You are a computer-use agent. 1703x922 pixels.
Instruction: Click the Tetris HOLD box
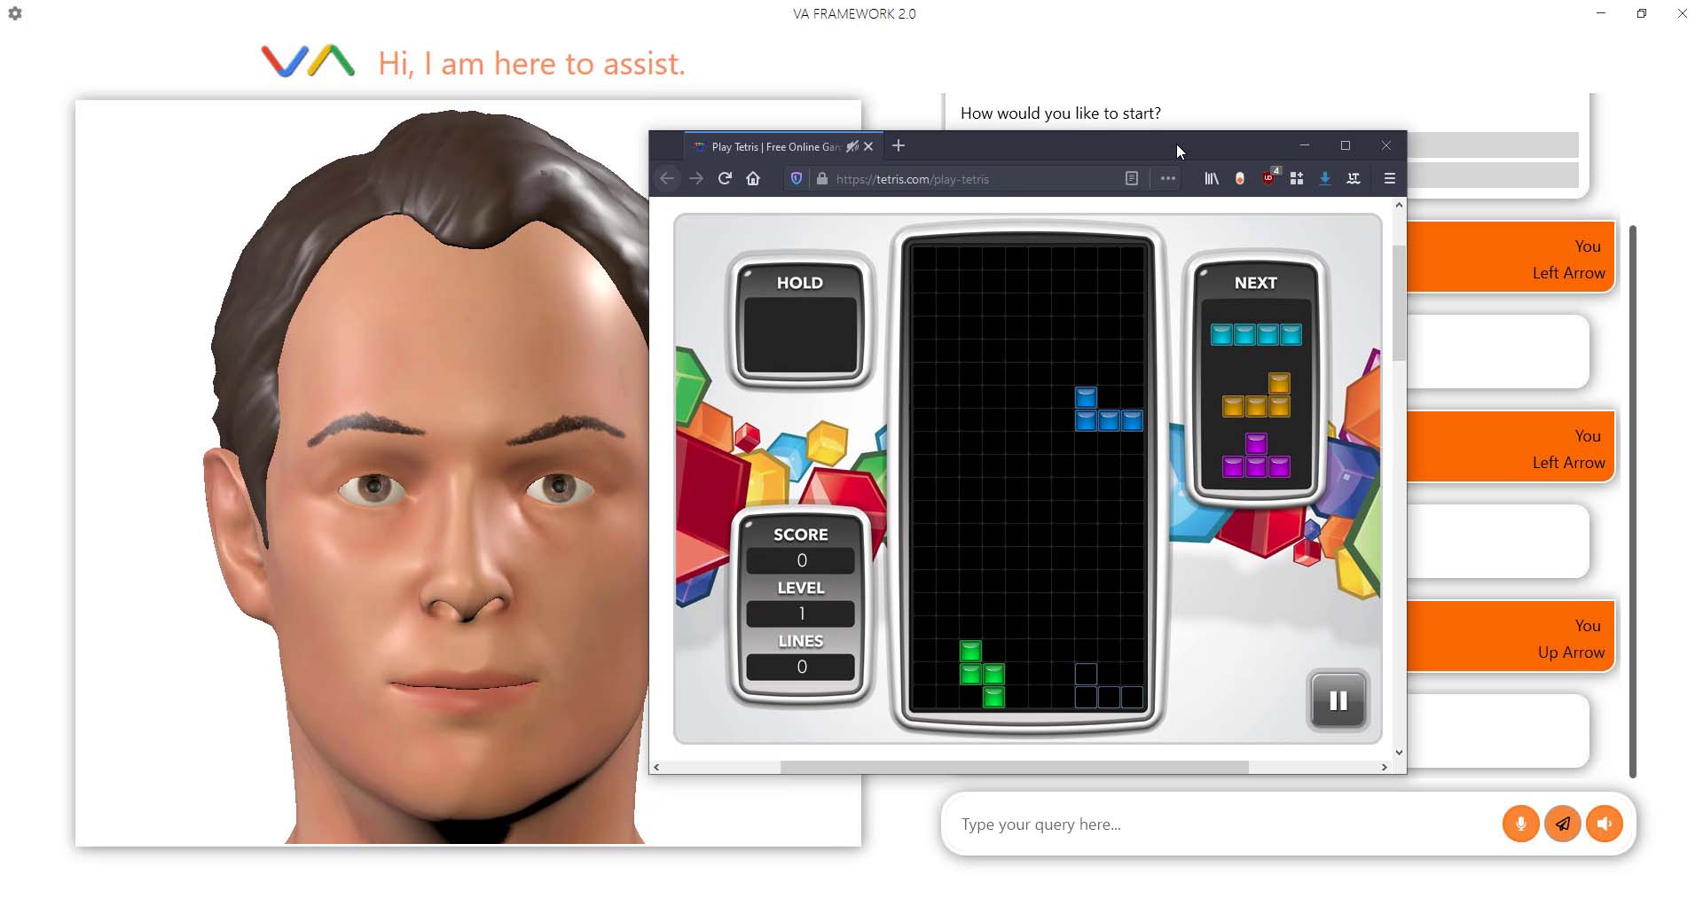(800, 335)
